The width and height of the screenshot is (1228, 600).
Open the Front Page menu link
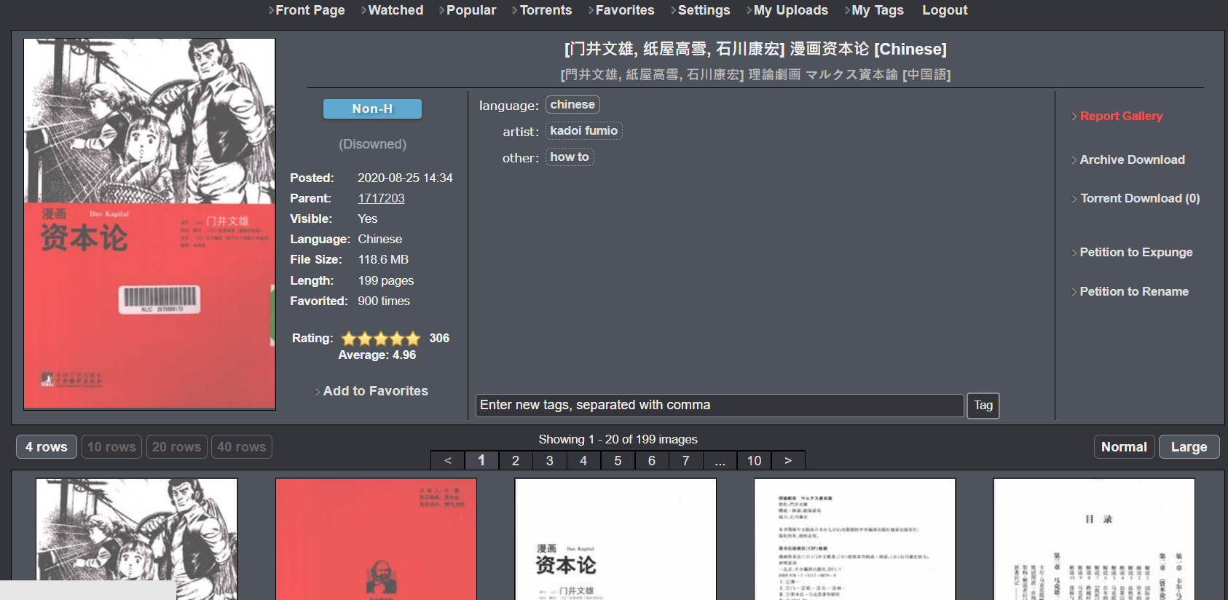[x=310, y=10]
